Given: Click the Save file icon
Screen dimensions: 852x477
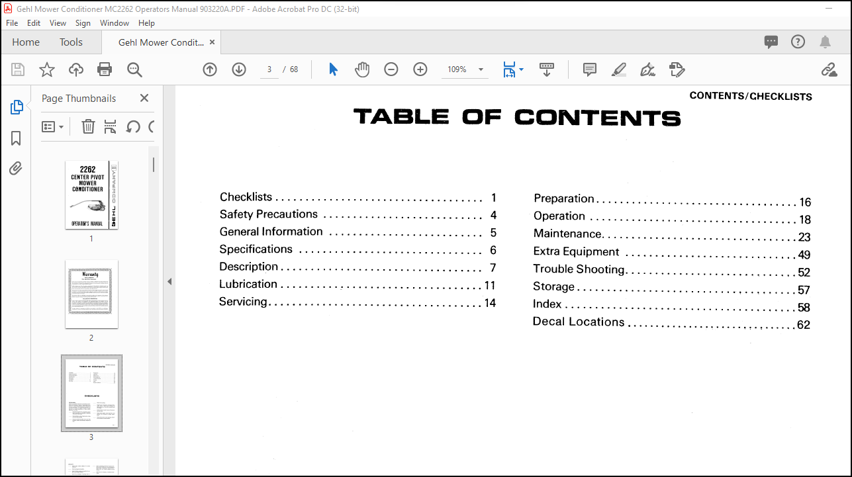Looking at the screenshot, I should click(18, 69).
